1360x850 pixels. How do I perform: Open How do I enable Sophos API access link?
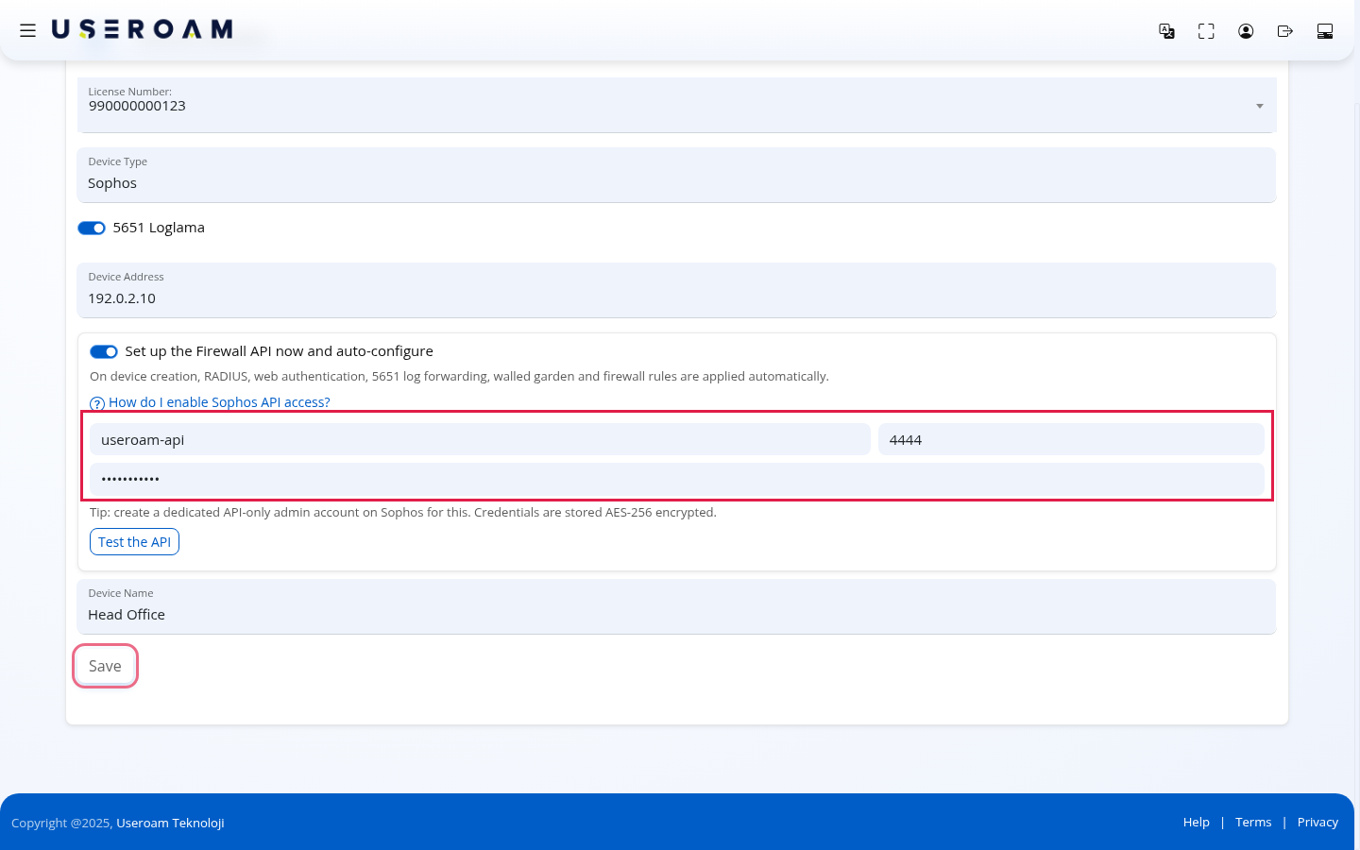pyautogui.click(x=219, y=402)
